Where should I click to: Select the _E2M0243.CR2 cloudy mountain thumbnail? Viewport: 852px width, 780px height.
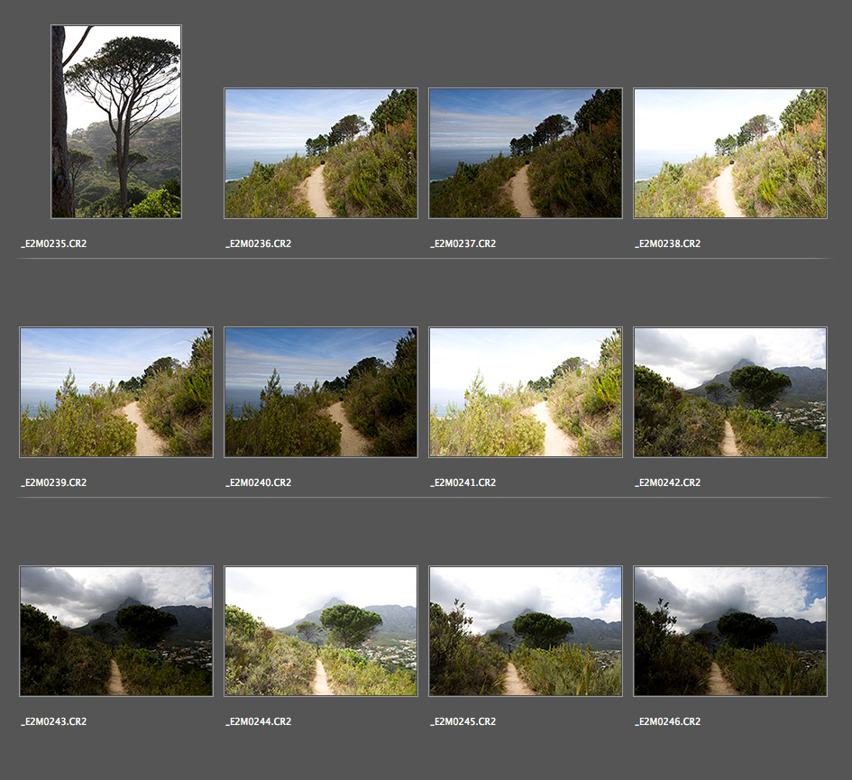click(116, 631)
